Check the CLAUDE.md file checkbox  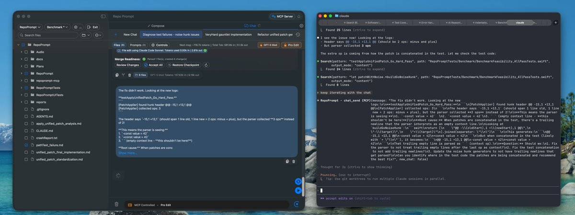click(x=26, y=130)
